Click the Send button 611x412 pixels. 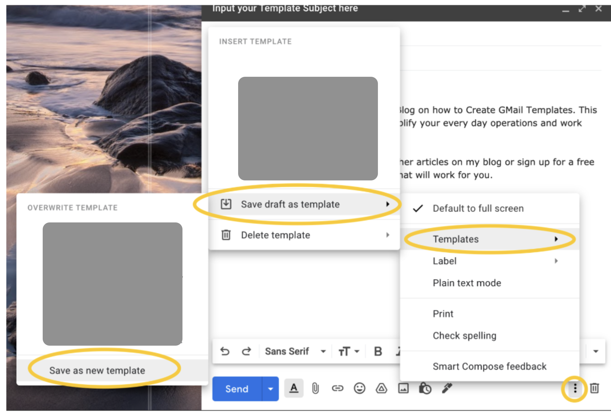(237, 389)
